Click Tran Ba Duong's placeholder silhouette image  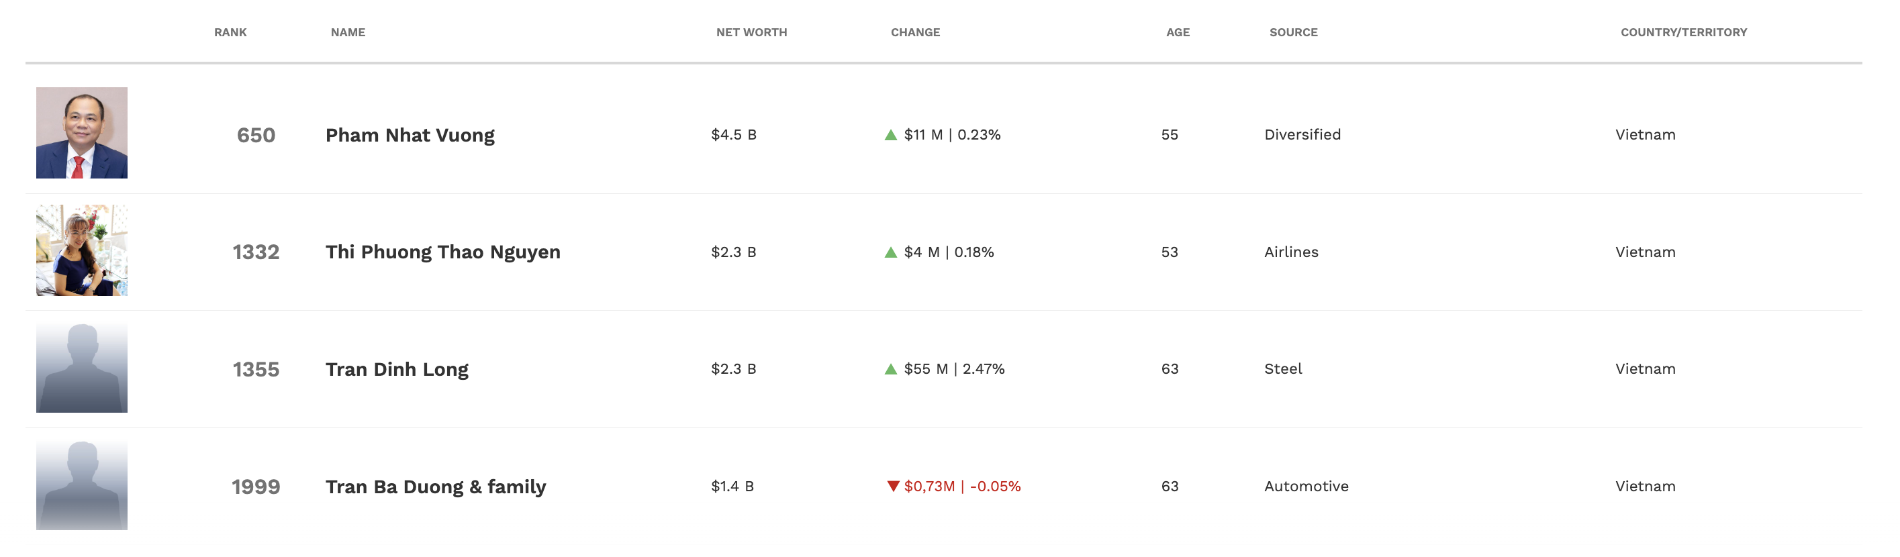82,485
